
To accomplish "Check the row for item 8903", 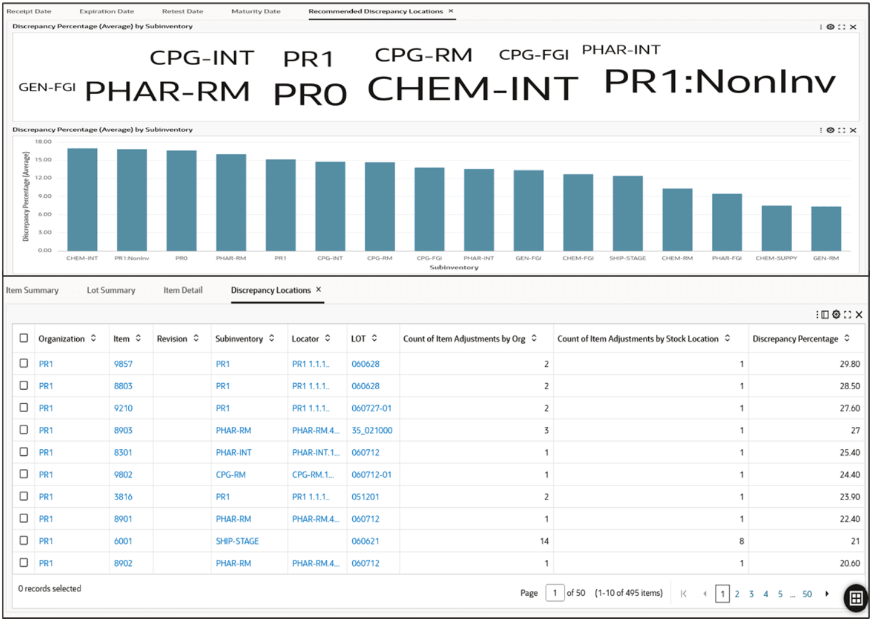I will [24, 430].
